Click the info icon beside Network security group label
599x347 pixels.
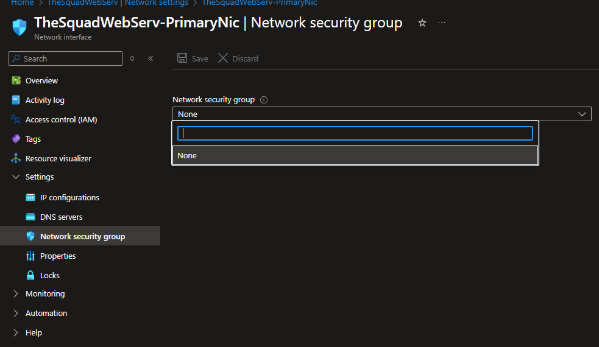264,100
